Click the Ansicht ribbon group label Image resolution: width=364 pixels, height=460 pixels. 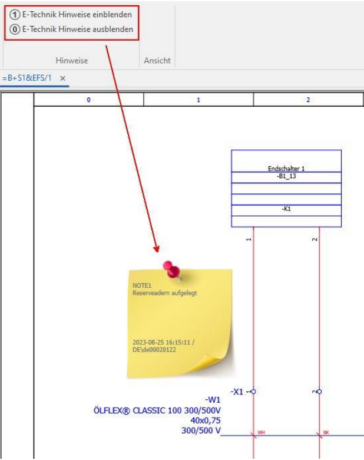click(x=158, y=60)
